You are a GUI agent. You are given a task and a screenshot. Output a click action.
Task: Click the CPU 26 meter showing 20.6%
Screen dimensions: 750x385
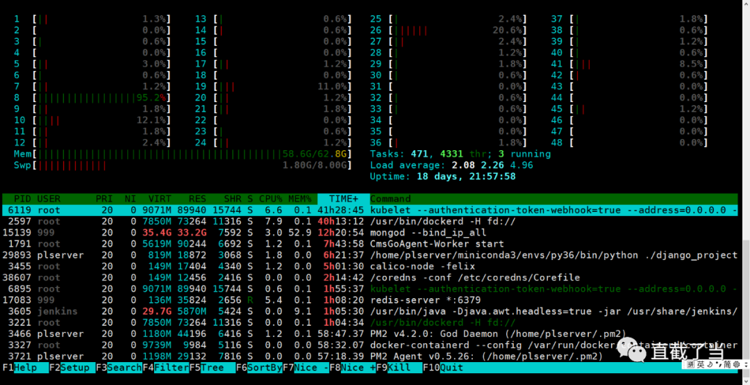point(449,30)
